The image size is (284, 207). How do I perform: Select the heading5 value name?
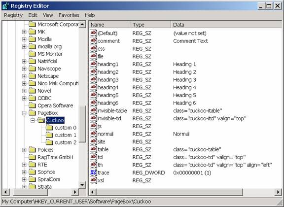108,95
